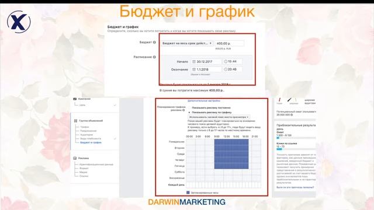The height and width of the screenshot is (210, 374).
Task: Open the Бюджет на весь срок действия dropdown
Action: click(x=187, y=43)
